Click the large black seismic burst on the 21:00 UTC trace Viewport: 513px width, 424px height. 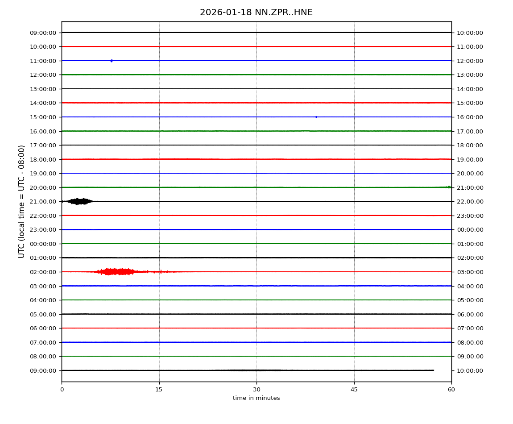79,201
